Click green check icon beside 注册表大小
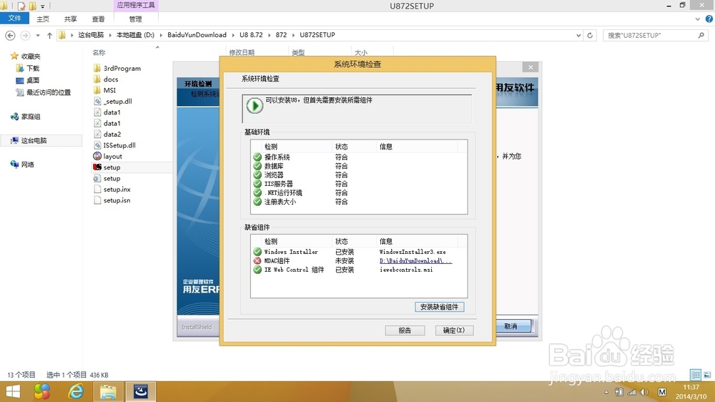The height and width of the screenshot is (402, 715). pos(257,201)
